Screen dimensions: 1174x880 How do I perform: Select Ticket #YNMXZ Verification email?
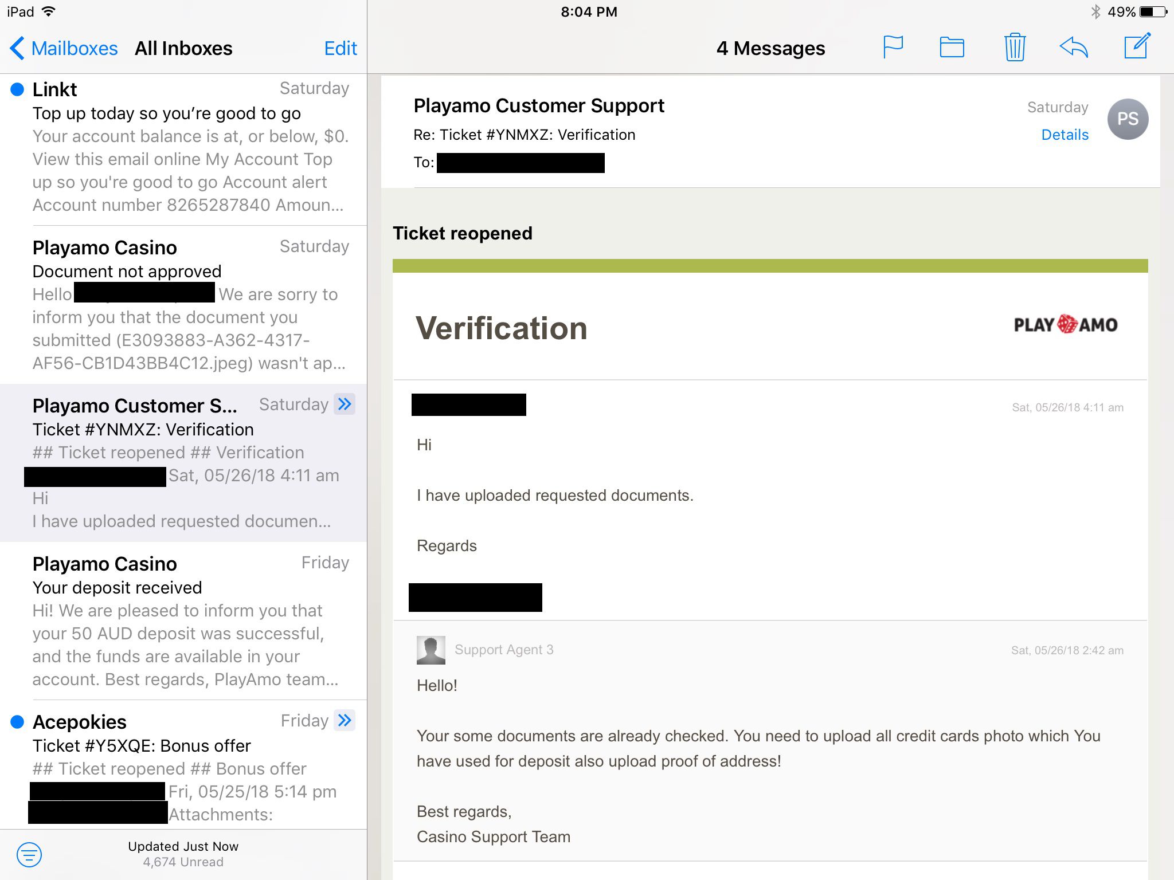(x=183, y=463)
